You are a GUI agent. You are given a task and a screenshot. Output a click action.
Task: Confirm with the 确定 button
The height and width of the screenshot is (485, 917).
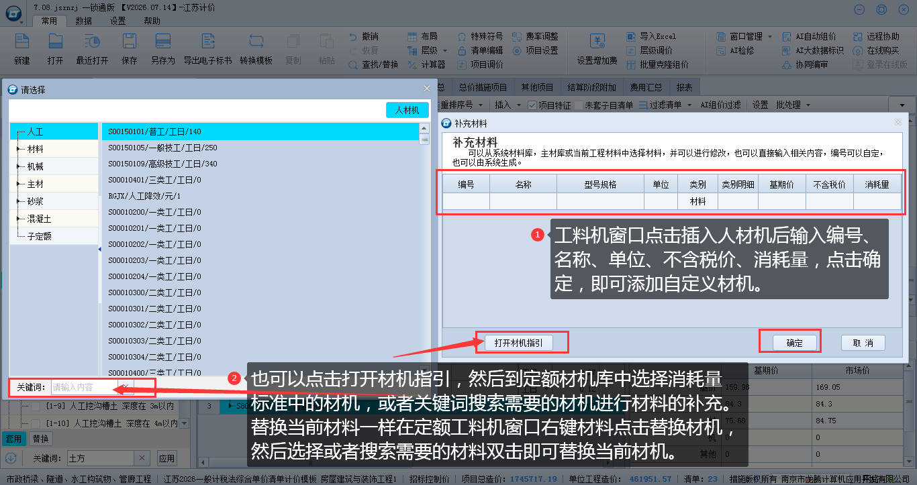click(x=795, y=343)
